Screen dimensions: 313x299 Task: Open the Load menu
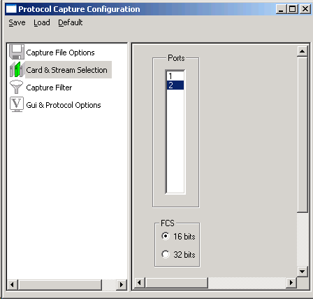(x=42, y=22)
